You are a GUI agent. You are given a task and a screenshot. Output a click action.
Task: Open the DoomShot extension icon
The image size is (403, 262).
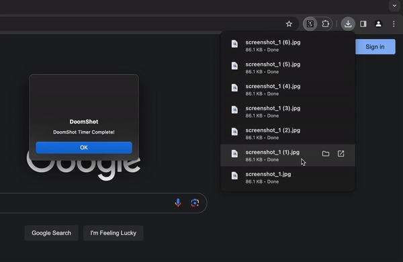310,24
